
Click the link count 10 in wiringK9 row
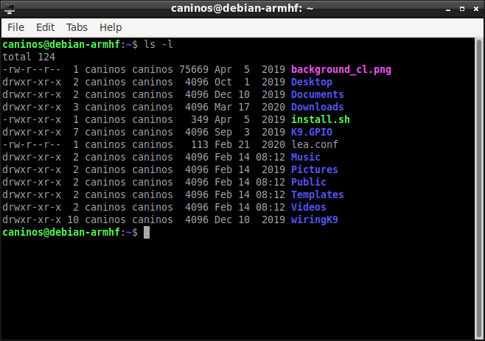(73, 219)
